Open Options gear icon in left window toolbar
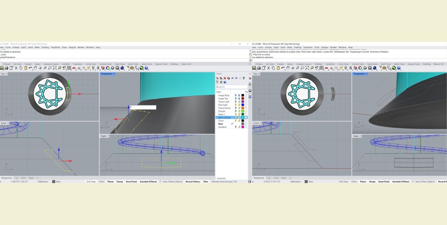The height and width of the screenshot is (225, 447). click(132, 68)
